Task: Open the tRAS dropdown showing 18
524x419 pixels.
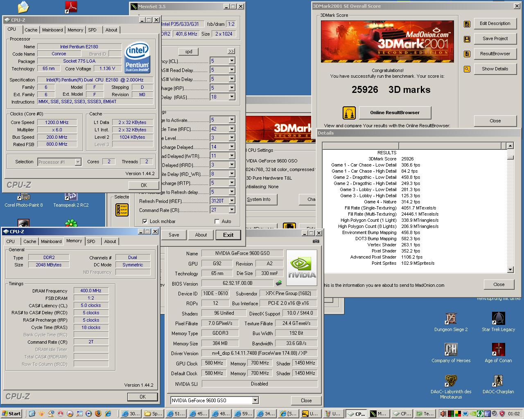Action: (x=232, y=97)
